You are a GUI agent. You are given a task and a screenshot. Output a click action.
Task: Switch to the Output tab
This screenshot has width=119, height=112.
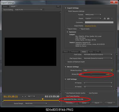[13, 6]
